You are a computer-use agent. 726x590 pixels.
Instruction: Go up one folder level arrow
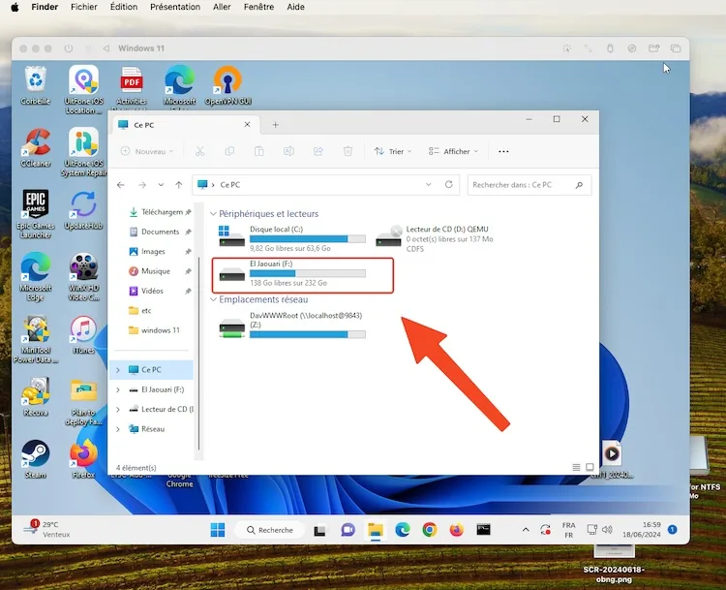[x=179, y=185]
